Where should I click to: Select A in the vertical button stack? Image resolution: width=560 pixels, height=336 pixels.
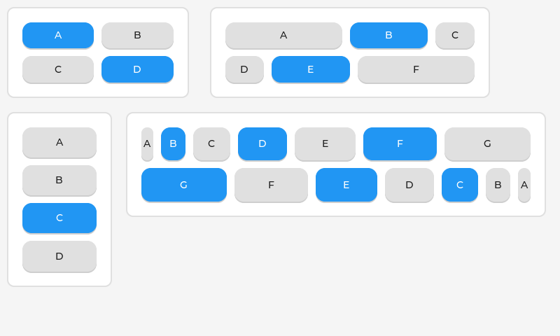coord(59,142)
